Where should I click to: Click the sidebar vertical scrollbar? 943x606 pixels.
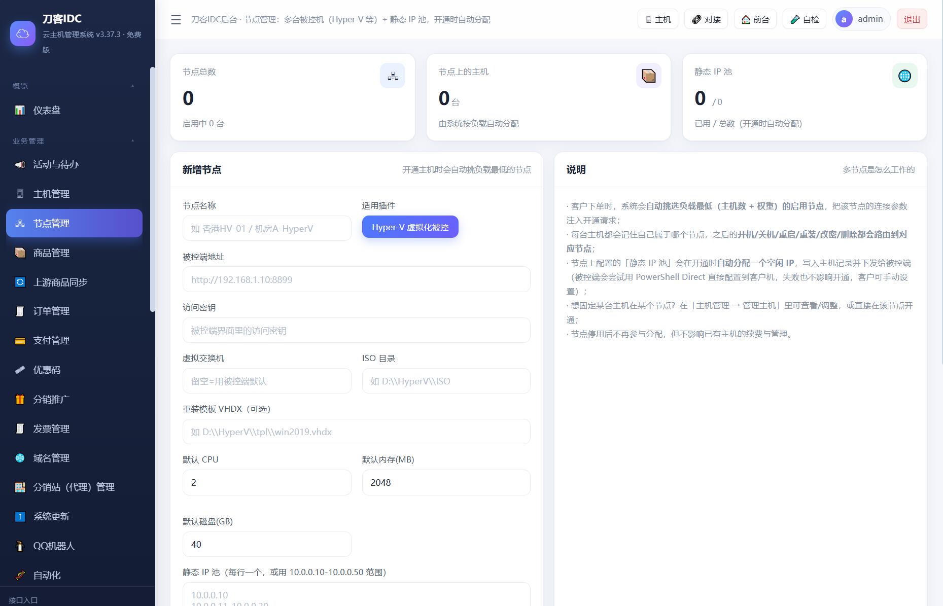coord(153,189)
